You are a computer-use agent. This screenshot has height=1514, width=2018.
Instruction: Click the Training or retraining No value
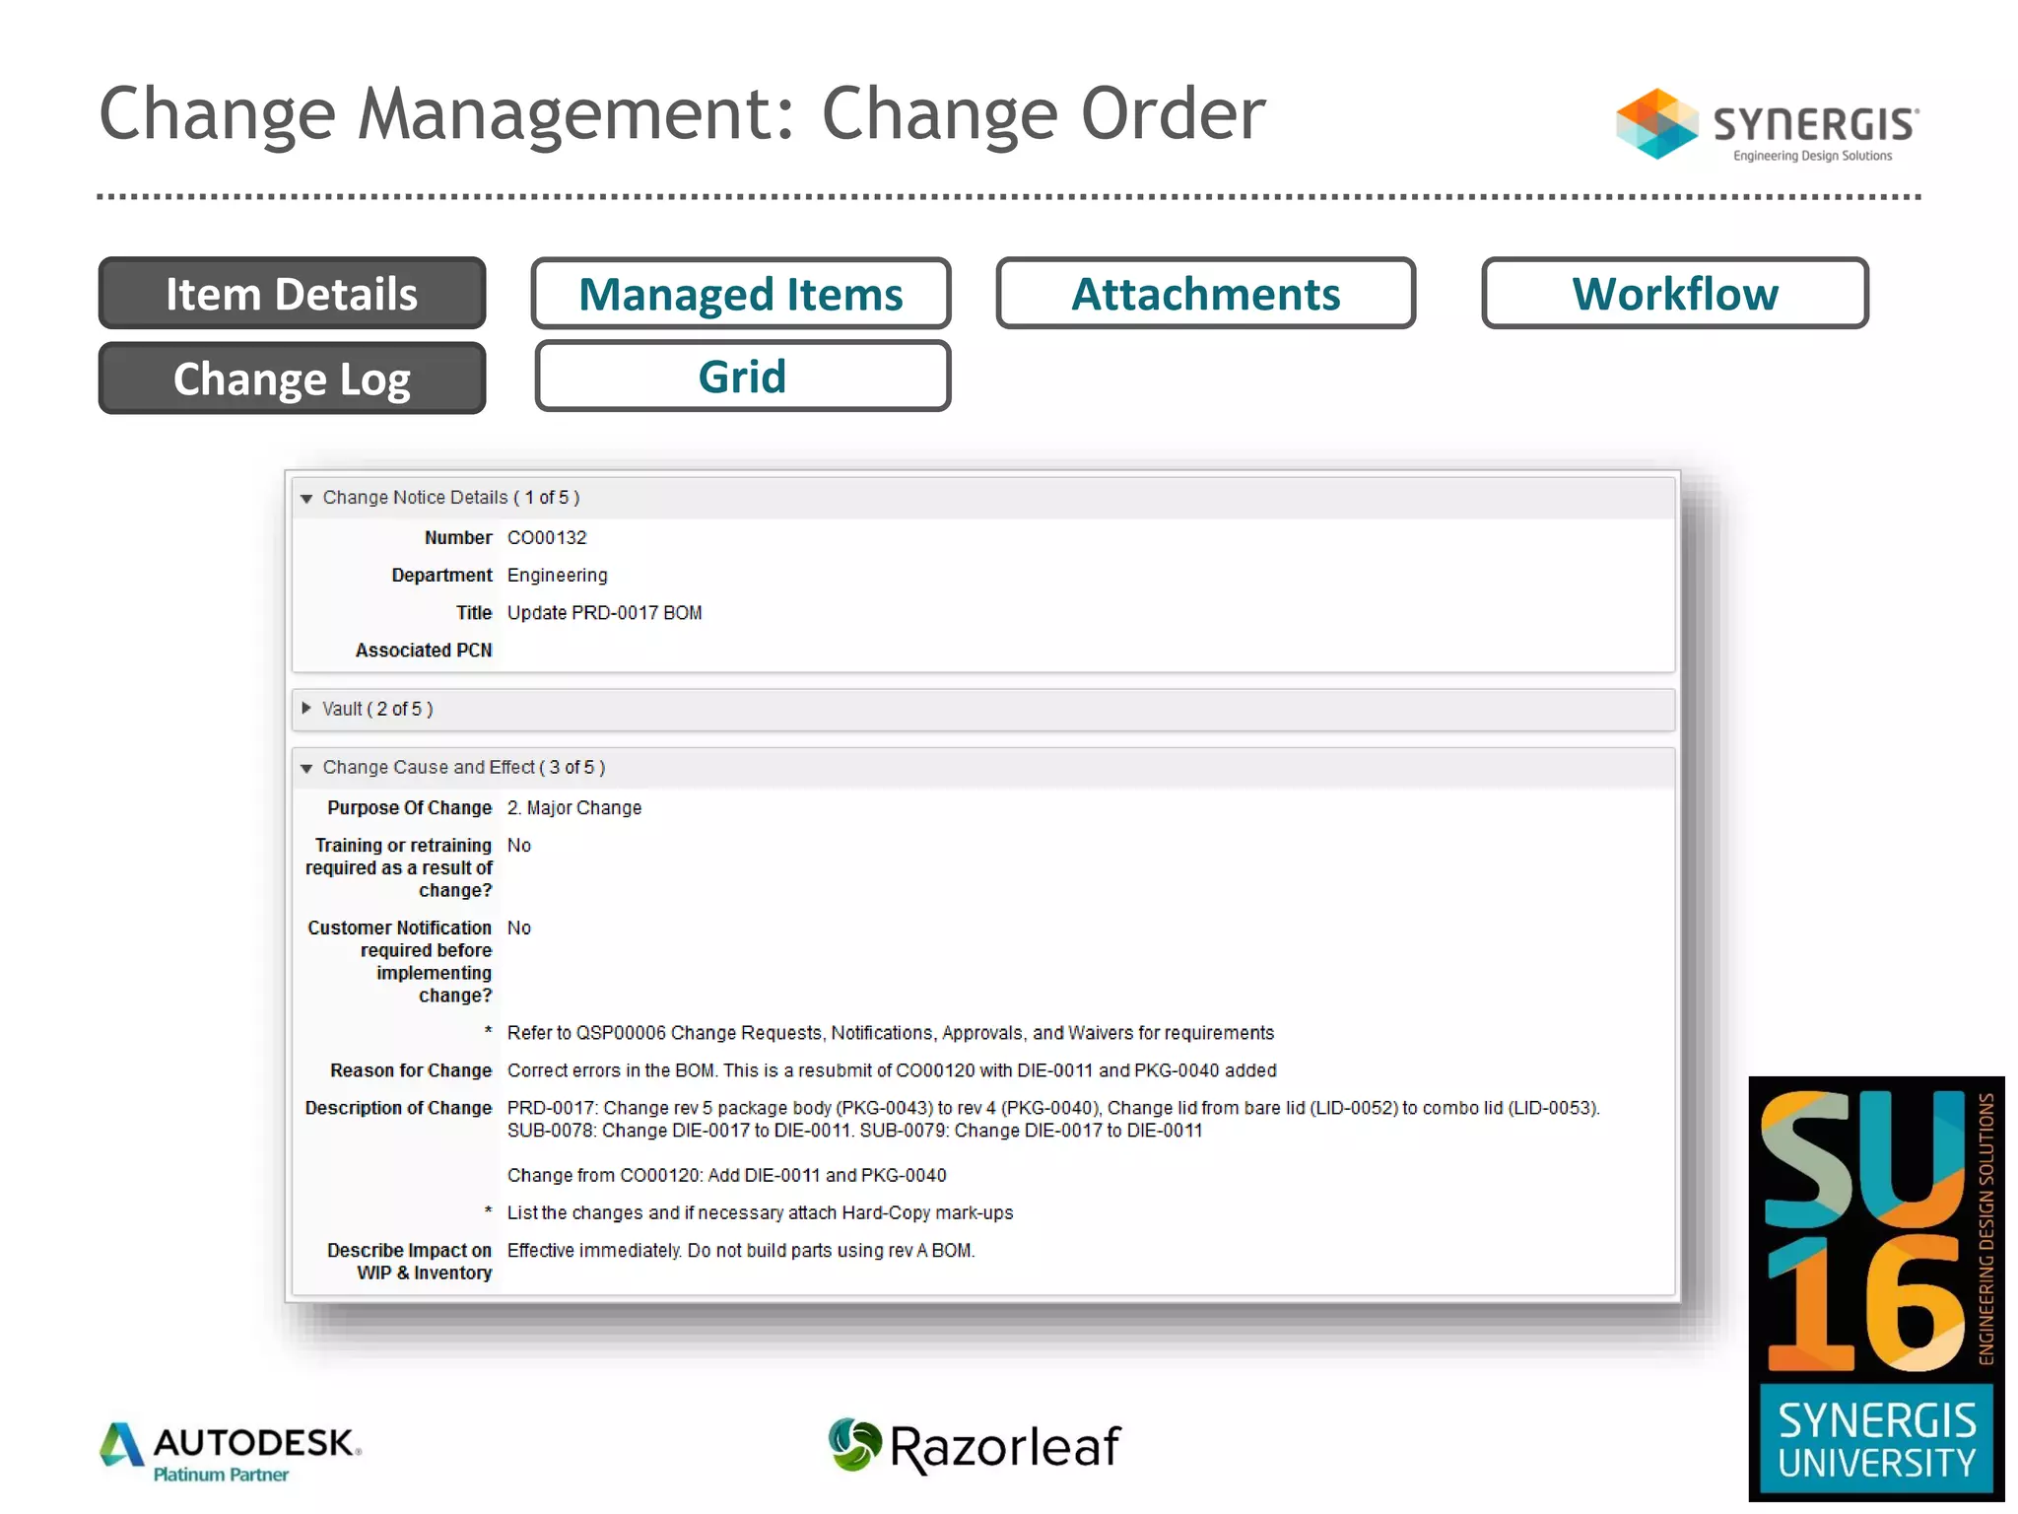click(519, 846)
